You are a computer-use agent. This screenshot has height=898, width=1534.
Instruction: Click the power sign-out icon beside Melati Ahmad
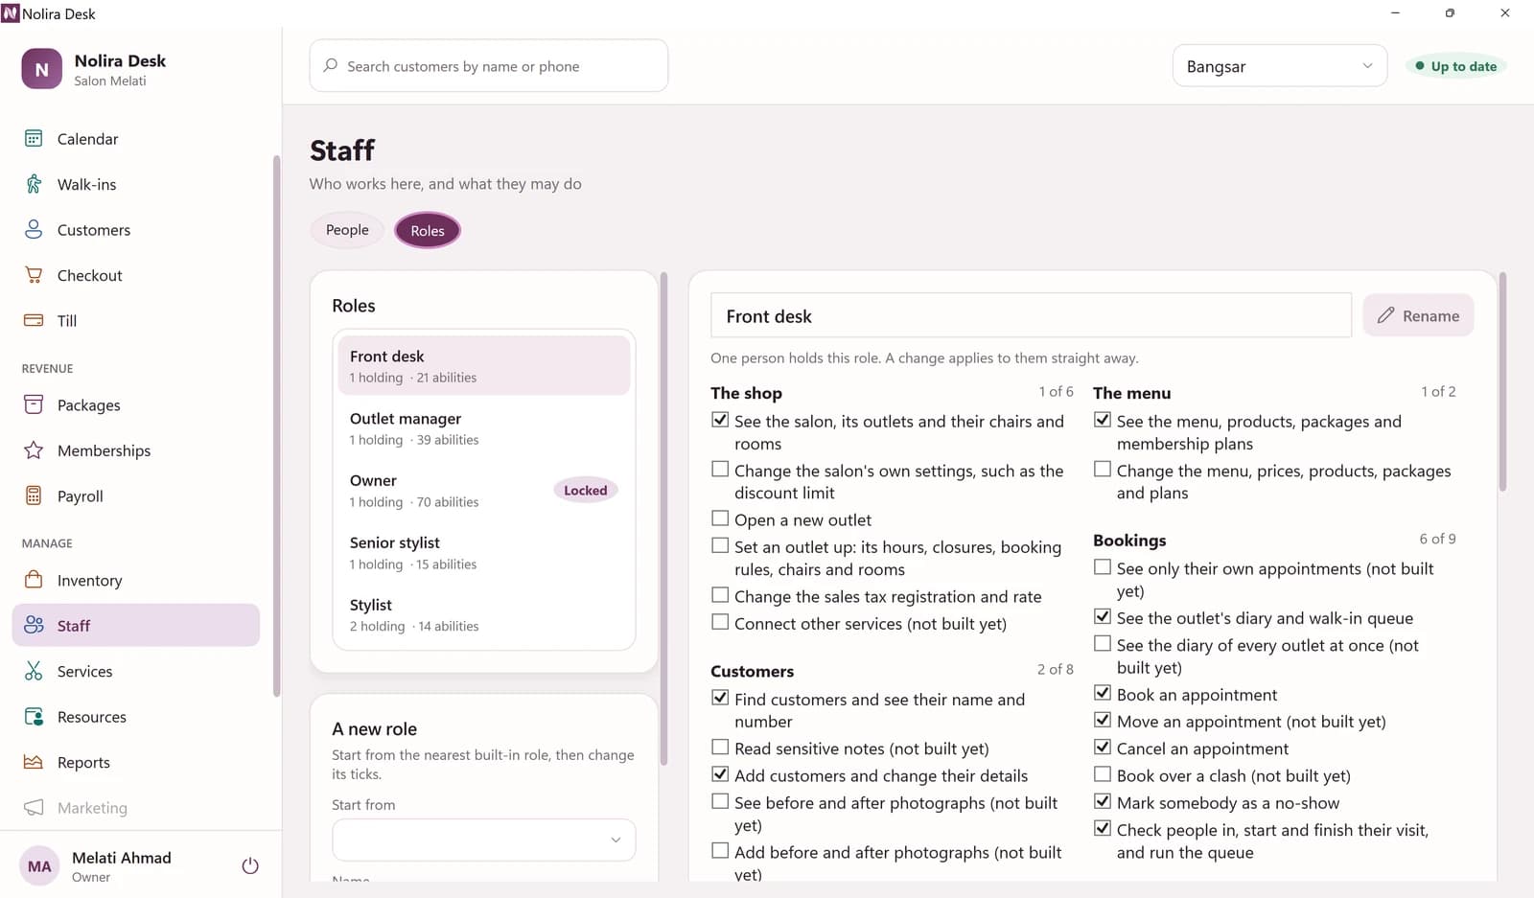(250, 865)
